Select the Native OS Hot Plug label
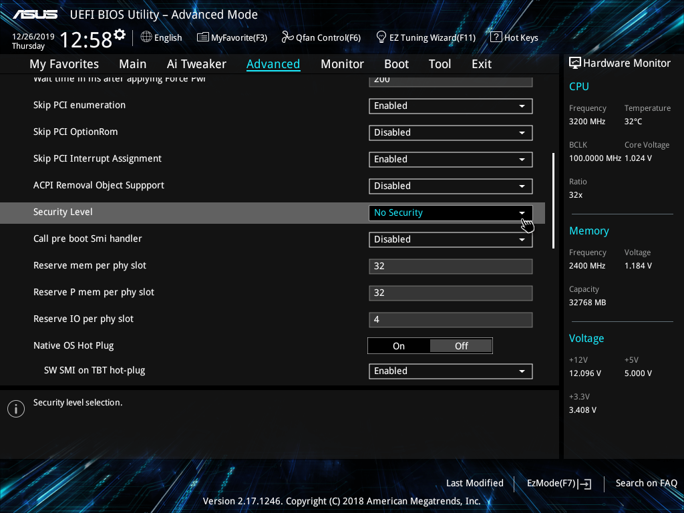The width and height of the screenshot is (684, 513). [73, 345]
